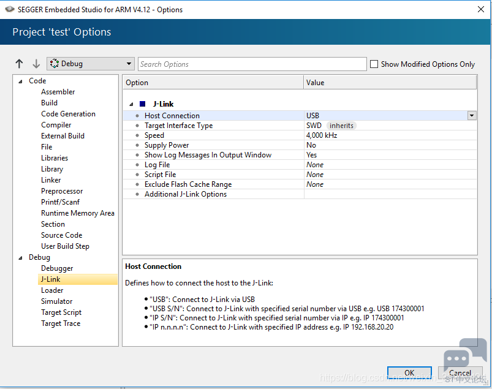492x389 pixels.
Task: Select Debugger tree item
Action: point(57,268)
